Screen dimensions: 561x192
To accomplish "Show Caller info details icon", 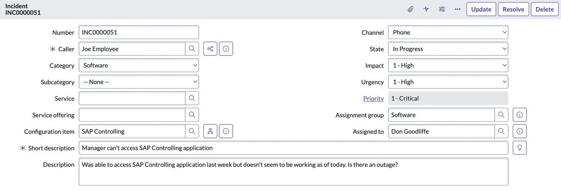I will coord(226,49).
